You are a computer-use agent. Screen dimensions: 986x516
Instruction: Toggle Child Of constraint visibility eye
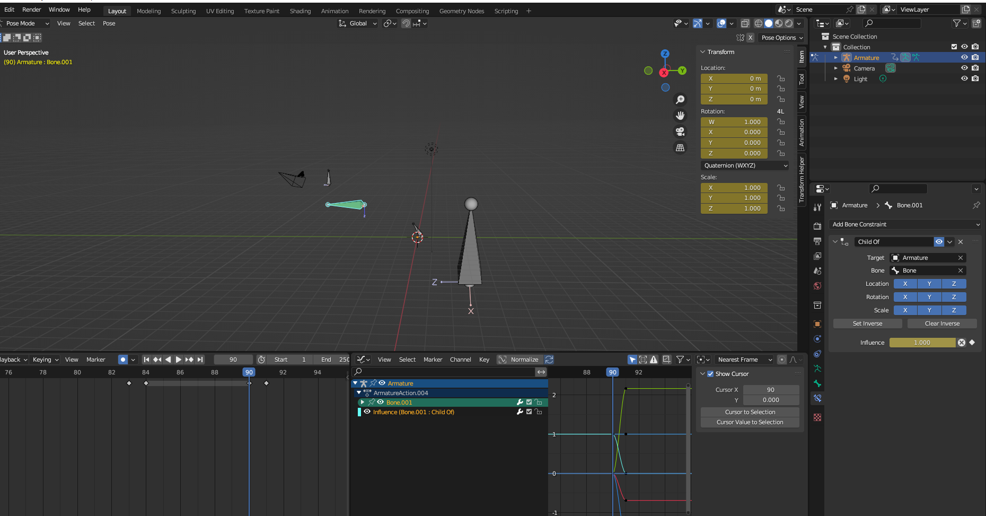[x=939, y=242]
